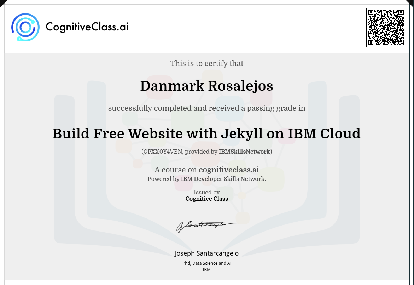This screenshot has height=285, width=414.
Task: Click 'successfully completed and received a passing grade' line
Action: (x=207, y=108)
